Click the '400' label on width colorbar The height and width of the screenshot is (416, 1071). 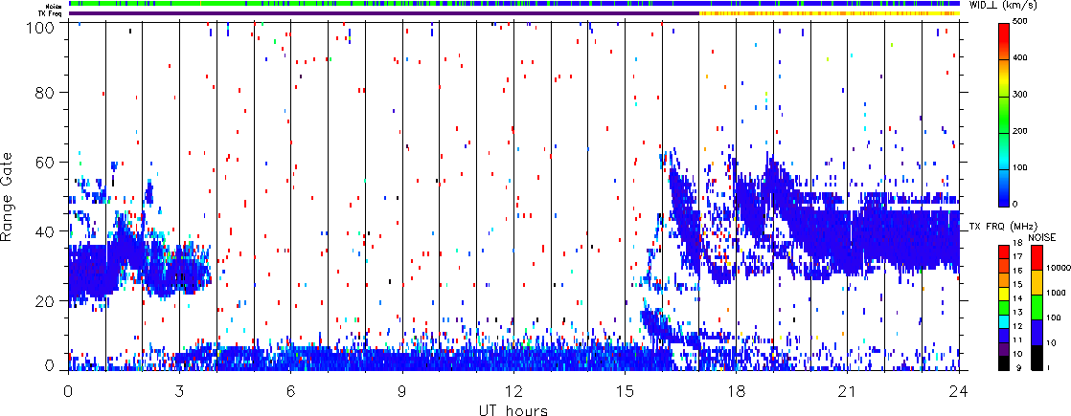[x=1020, y=57]
